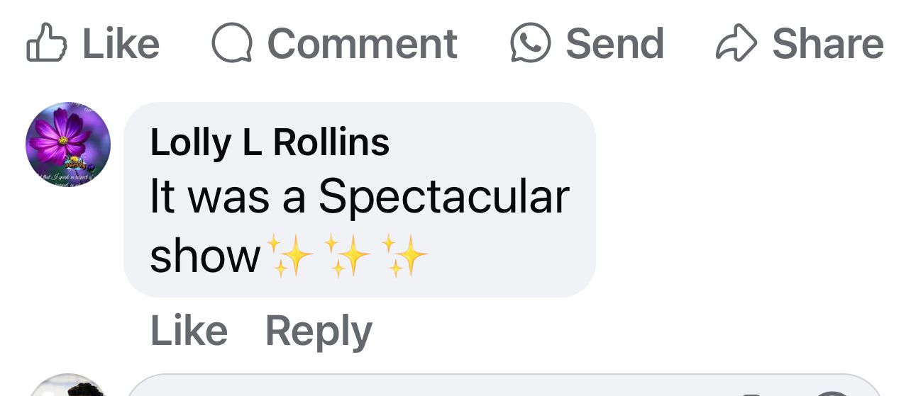
Task: Open the purple flower profile picture
Action: point(68,144)
